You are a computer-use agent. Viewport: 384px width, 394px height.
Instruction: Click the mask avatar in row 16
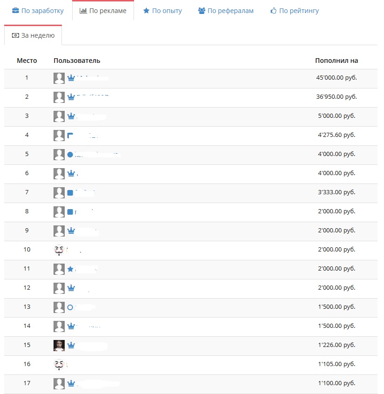point(59,365)
